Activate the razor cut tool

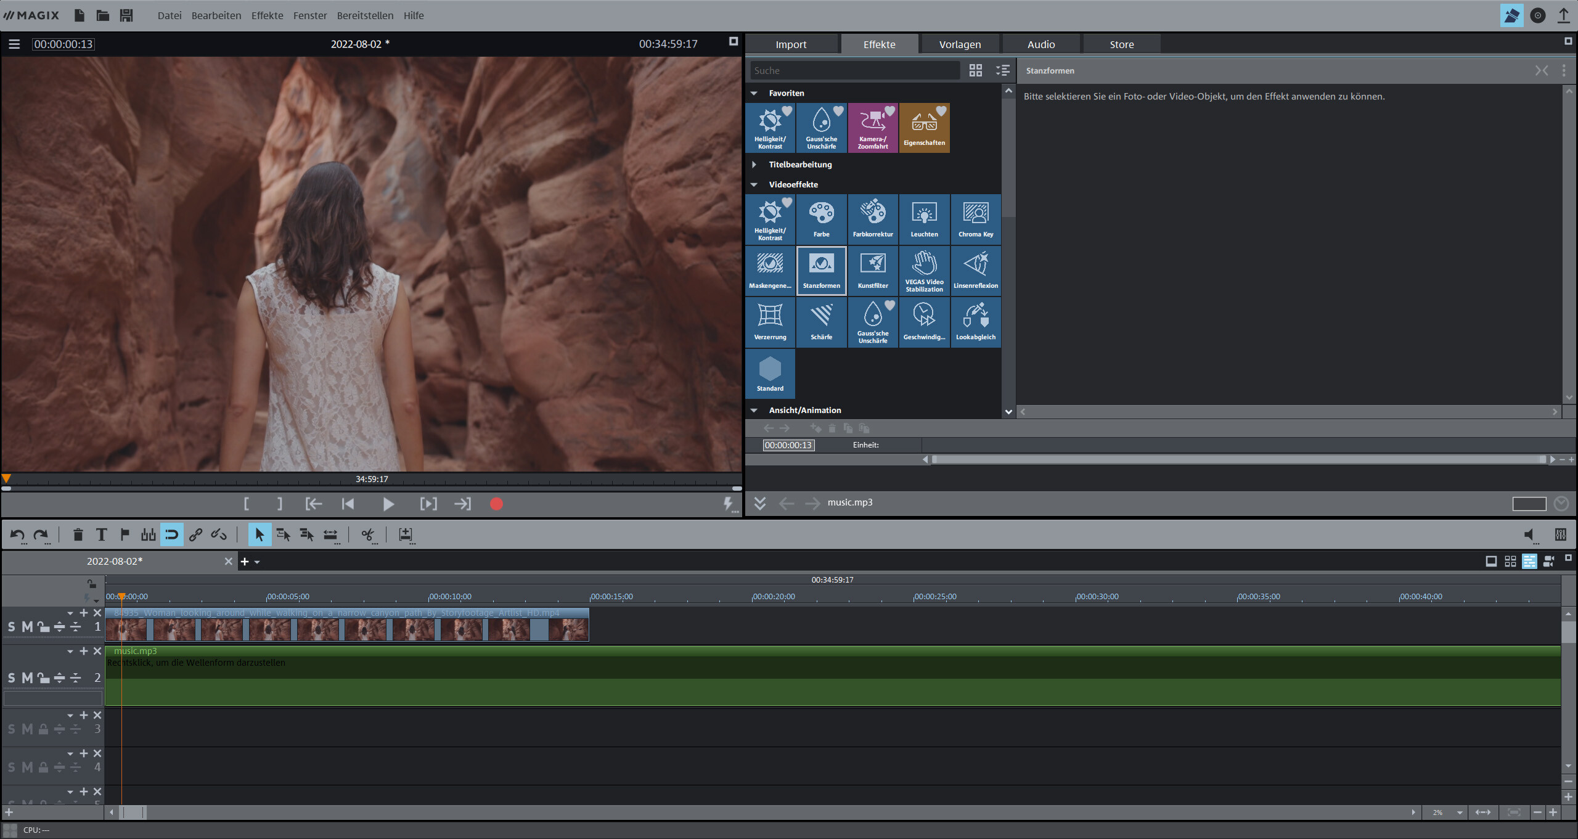point(367,534)
